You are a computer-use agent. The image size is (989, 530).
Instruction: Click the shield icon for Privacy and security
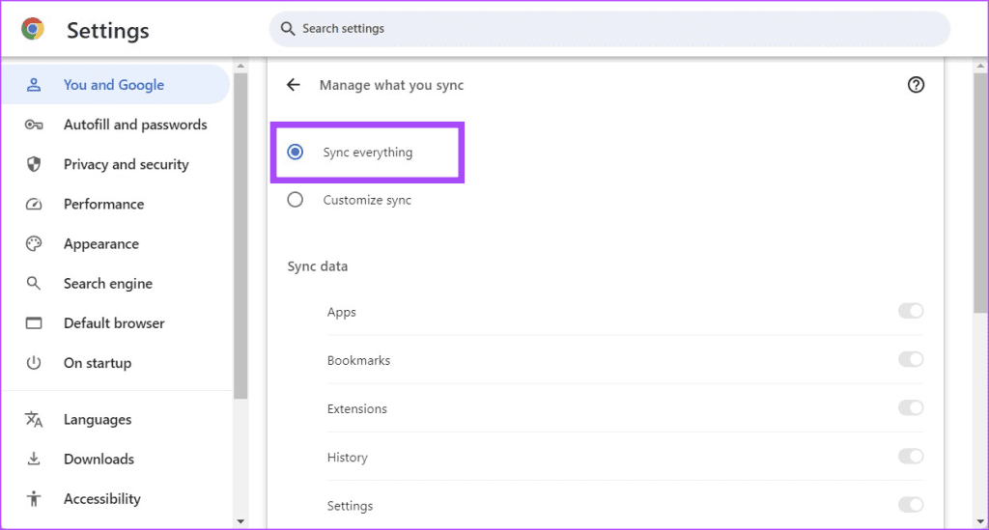click(x=34, y=164)
